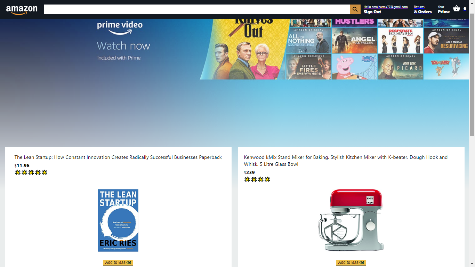This screenshot has height=267, width=475.
Task: Add Kenwood kMix mixer to basket
Action: (x=351, y=262)
